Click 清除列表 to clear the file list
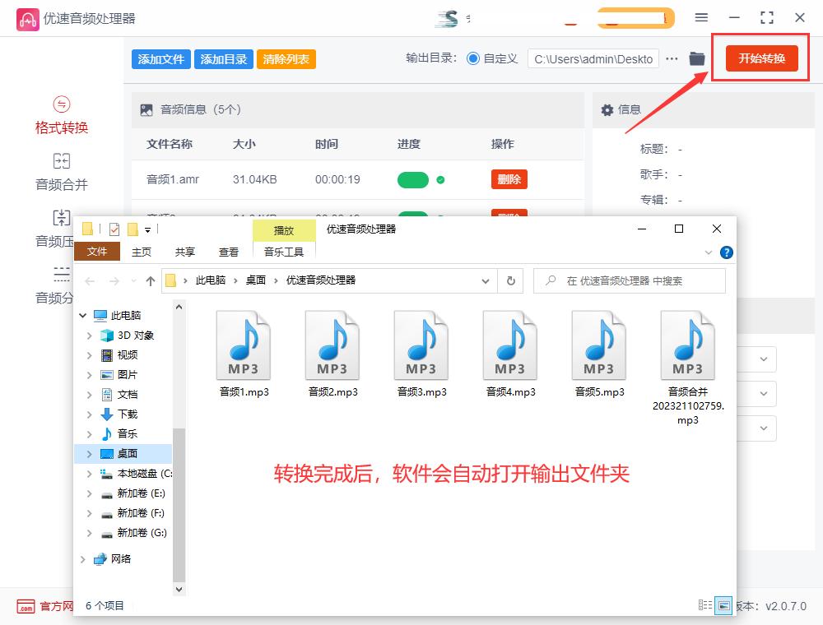Viewport: 823px width, 625px height. click(286, 58)
